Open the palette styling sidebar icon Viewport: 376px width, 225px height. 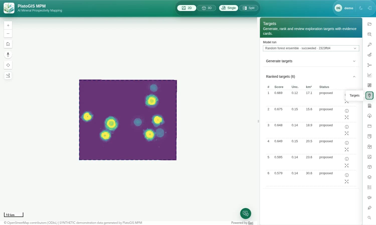(369, 197)
